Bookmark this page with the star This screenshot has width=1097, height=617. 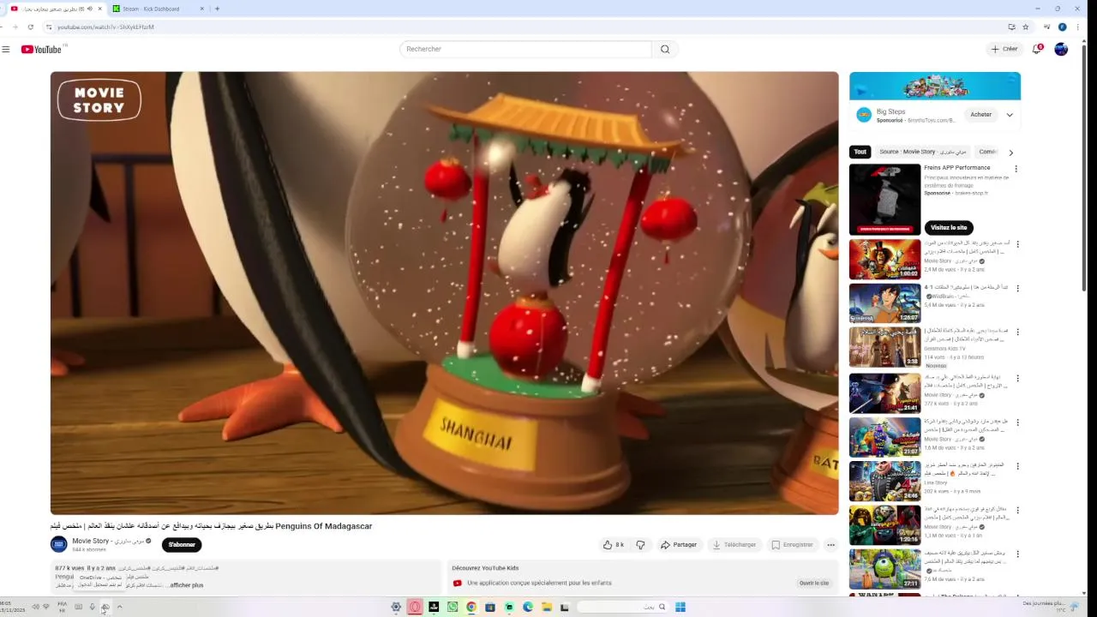(x=1025, y=27)
